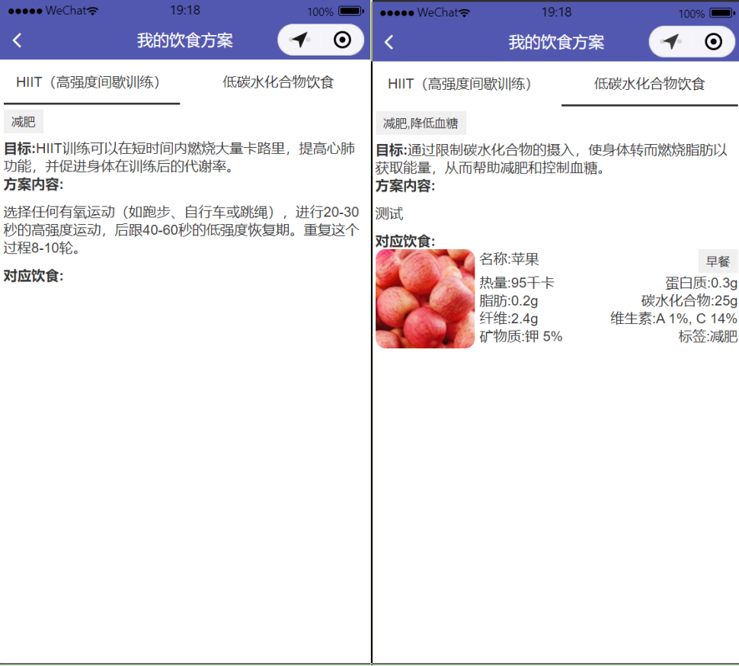Image resolution: width=739 pixels, height=666 pixels.
Task: Tap left screen's 对应饮食 heading
Action: (34, 276)
